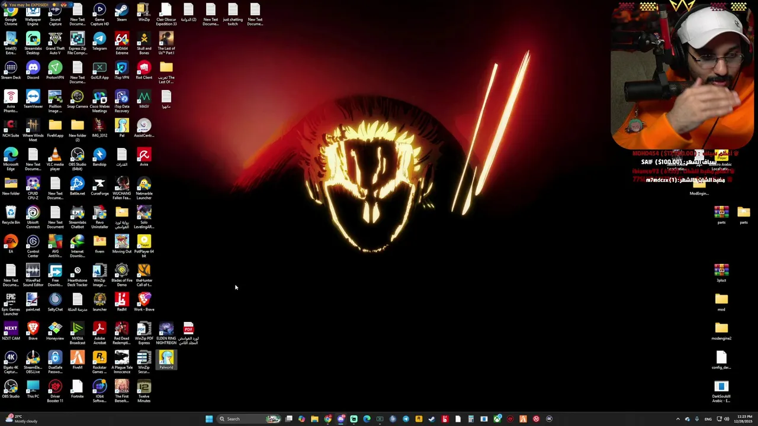The width and height of the screenshot is (758, 426).
Task: Open the CPUID CPU-Z shortcut
Action: (33, 189)
